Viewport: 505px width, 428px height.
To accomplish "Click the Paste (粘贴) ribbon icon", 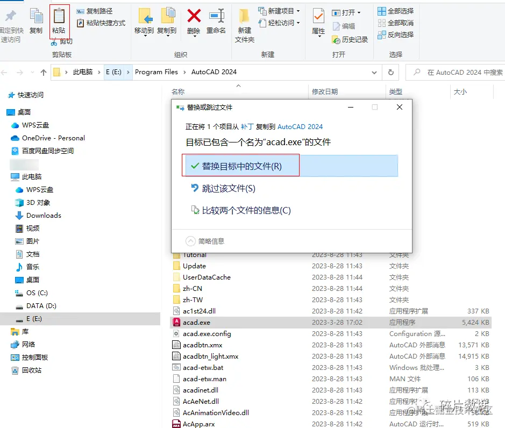I will tap(59, 16).
